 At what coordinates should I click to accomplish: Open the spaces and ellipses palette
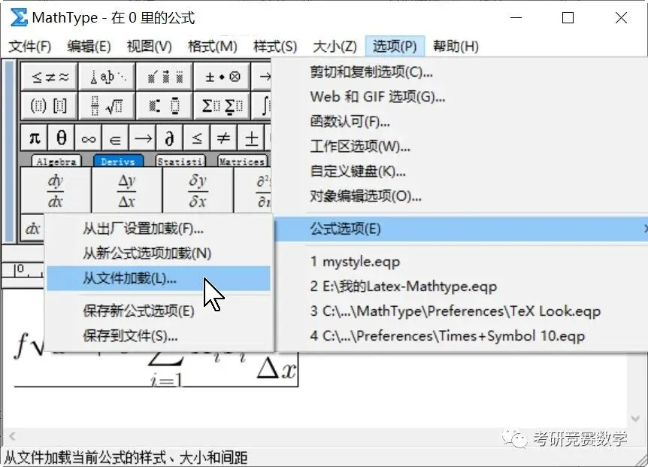(x=107, y=77)
